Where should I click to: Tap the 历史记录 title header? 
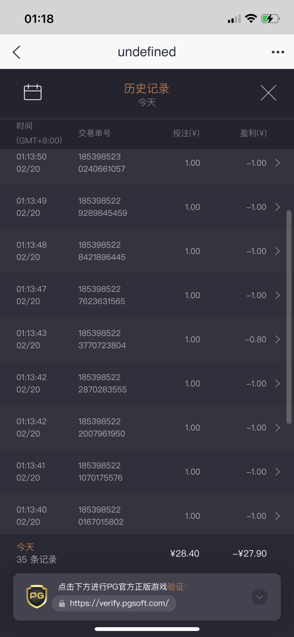click(146, 89)
